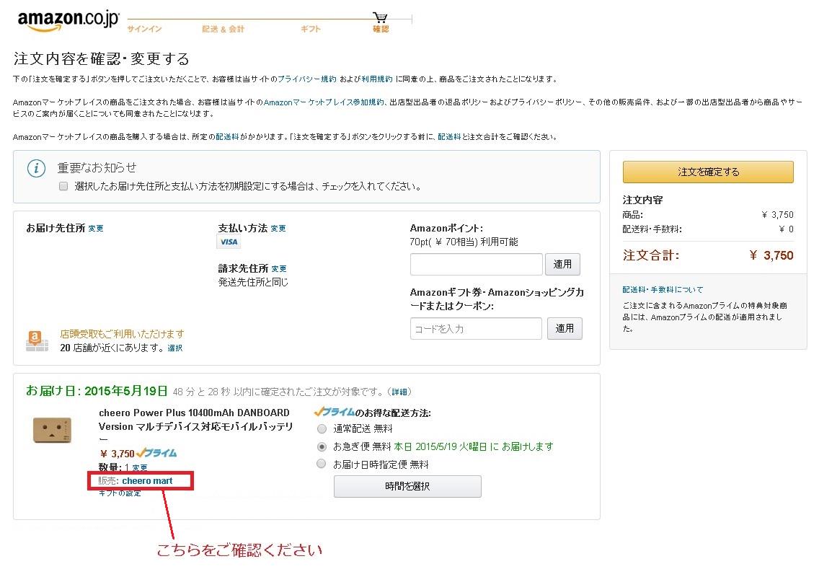
Task: Click the Amazon points input field
Action: tap(477, 265)
